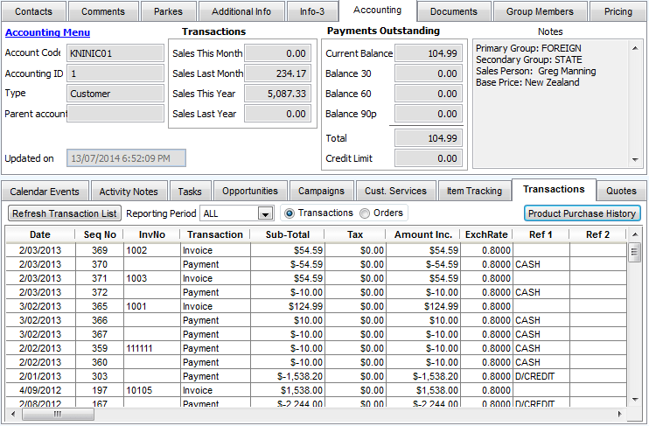Sort by the InvNo column header
649x426 pixels.
coord(152,234)
